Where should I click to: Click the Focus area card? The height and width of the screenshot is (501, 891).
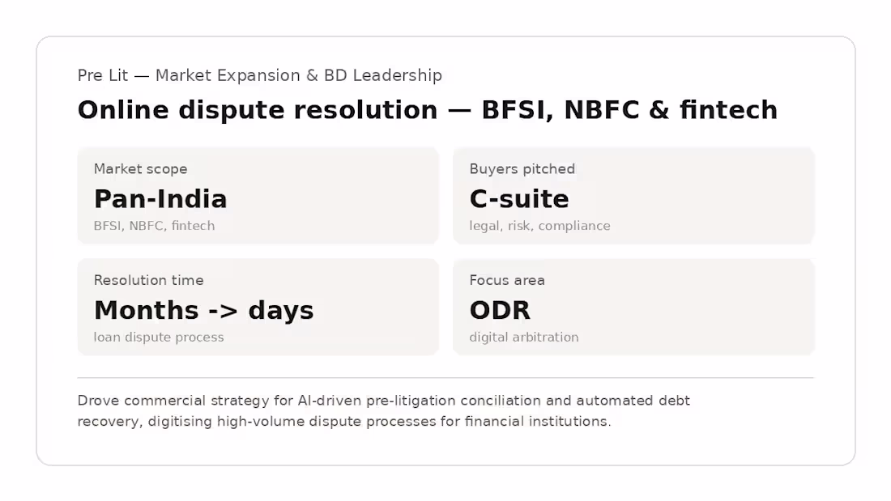pyautogui.click(x=633, y=307)
